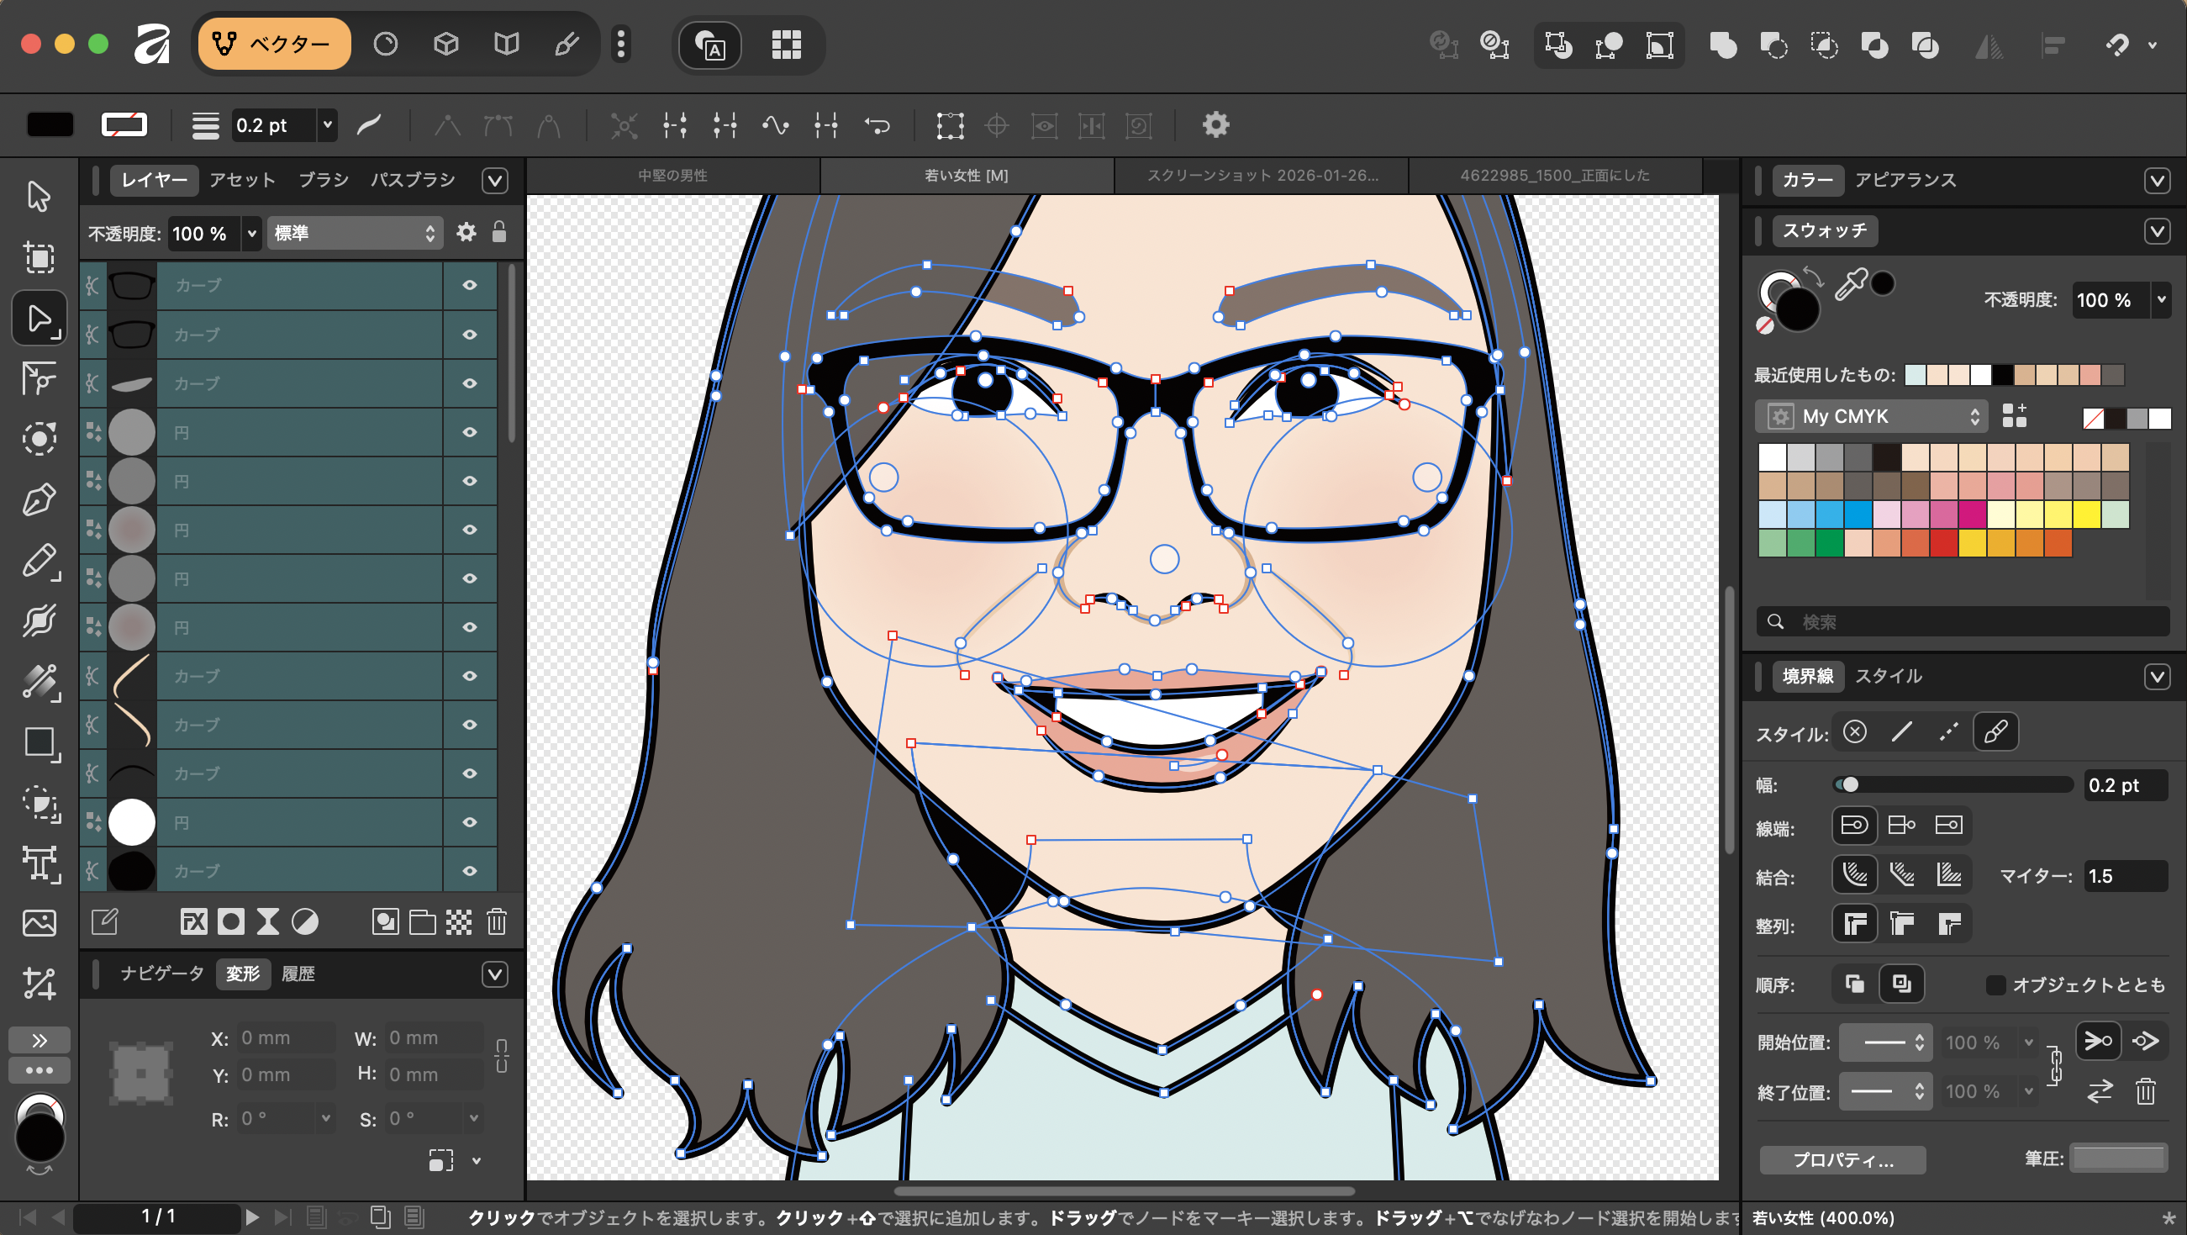Switch to the 中堅の男性 document tab
The width and height of the screenshot is (2187, 1235).
pyautogui.click(x=672, y=176)
